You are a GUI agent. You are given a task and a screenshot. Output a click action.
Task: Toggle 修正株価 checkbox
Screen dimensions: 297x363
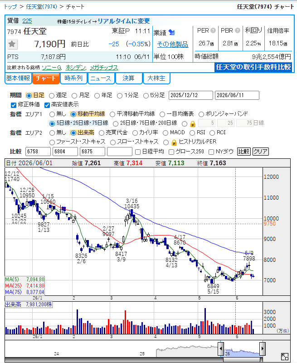[14, 105]
